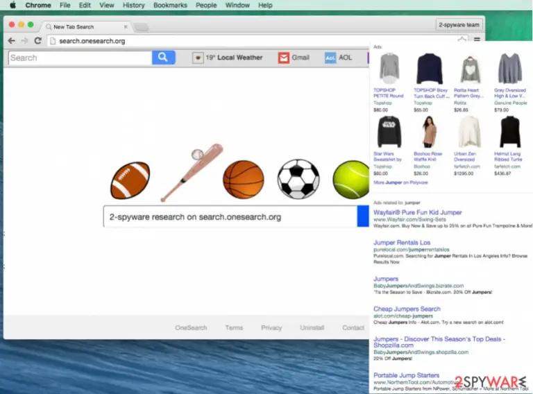Click More Jumper on Polyvore link
The height and width of the screenshot is (394, 533).
[400, 182]
